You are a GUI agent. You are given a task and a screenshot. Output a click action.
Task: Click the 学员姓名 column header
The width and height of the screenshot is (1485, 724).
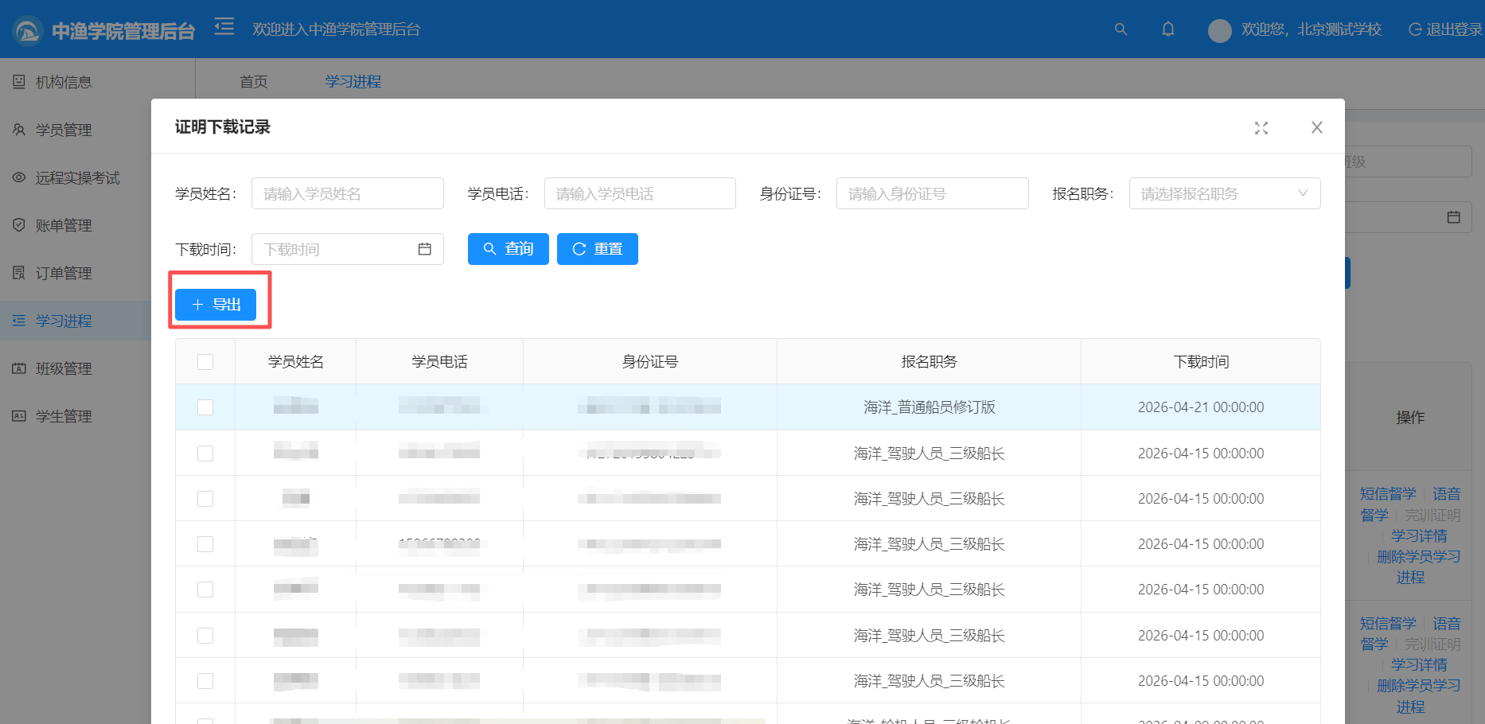pyautogui.click(x=296, y=362)
